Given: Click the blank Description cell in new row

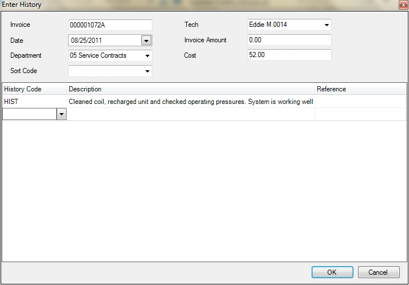Looking at the screenshot, I should (x=191, y=114).
